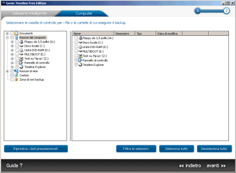The width and height of the screenshot is (236, 173).
Task: Select the Computer tab
Action: (x=84, y=13)
